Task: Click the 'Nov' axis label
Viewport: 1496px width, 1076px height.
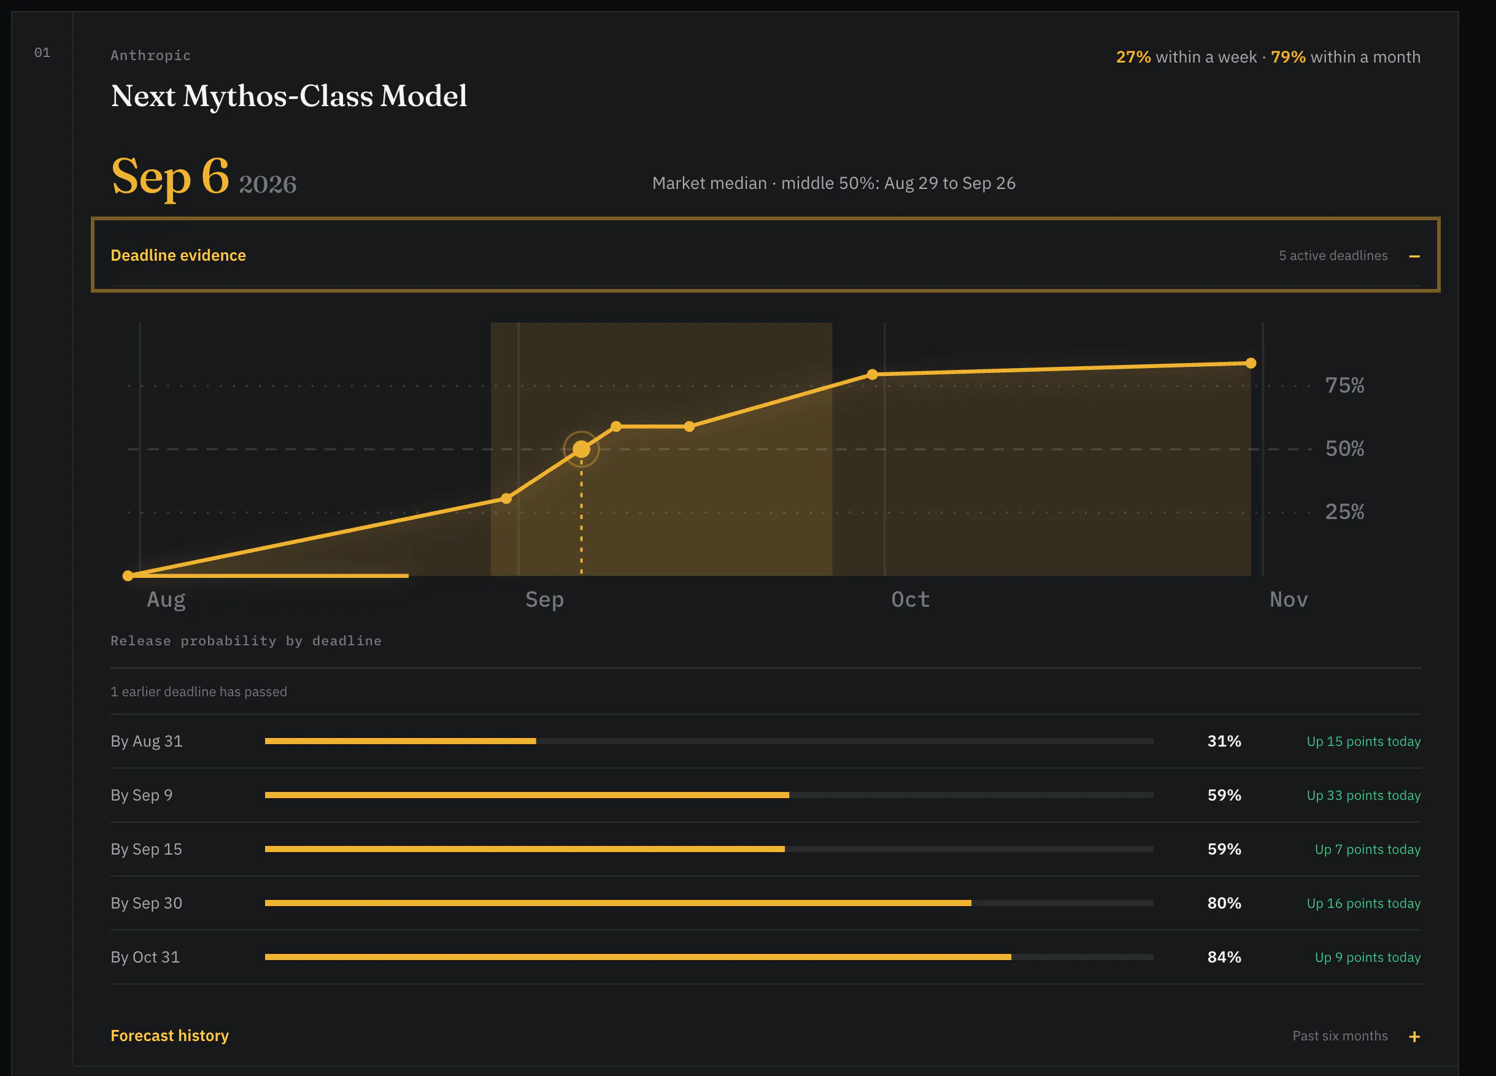Action: [1288, 599]
